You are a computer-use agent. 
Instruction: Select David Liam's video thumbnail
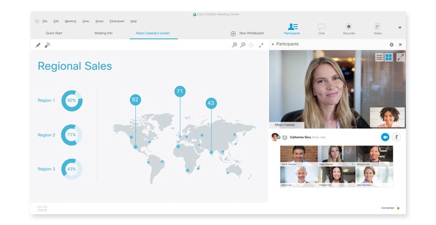[299, 177]
